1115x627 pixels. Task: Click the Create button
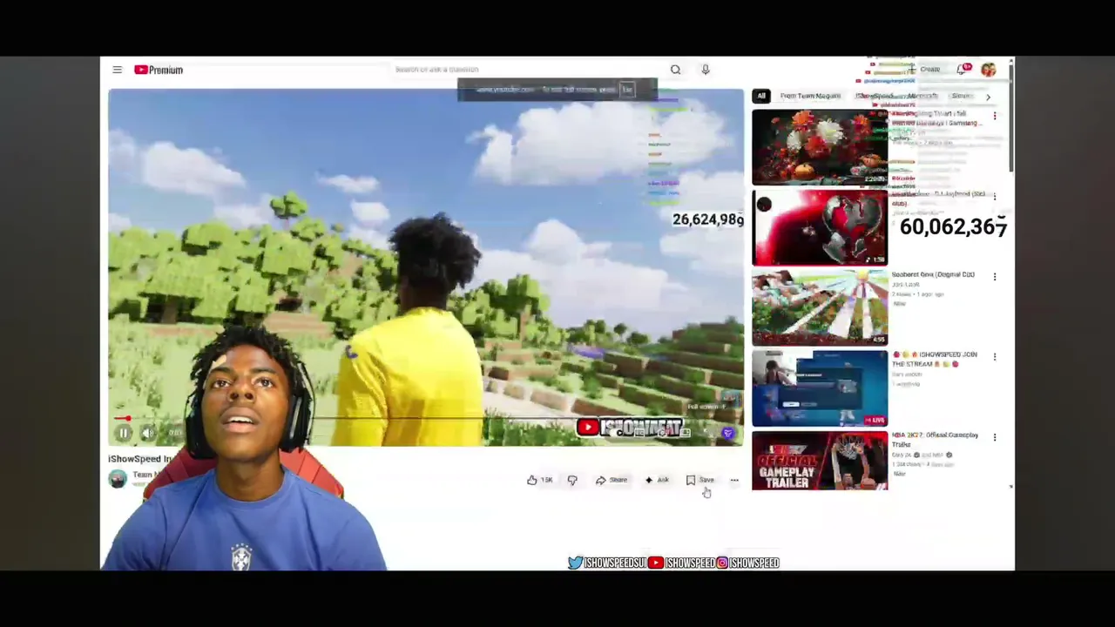click(x=925, y=70)
